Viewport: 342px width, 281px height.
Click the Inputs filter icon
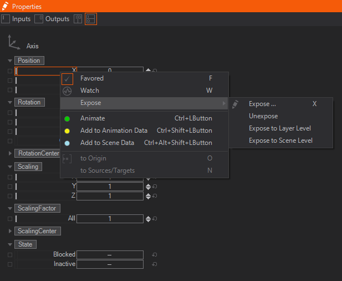tap(6, 19)
